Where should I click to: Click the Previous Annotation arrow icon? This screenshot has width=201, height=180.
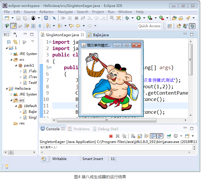point(60,26)
